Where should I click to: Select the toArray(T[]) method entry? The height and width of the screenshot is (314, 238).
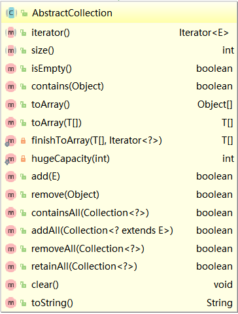119,123
